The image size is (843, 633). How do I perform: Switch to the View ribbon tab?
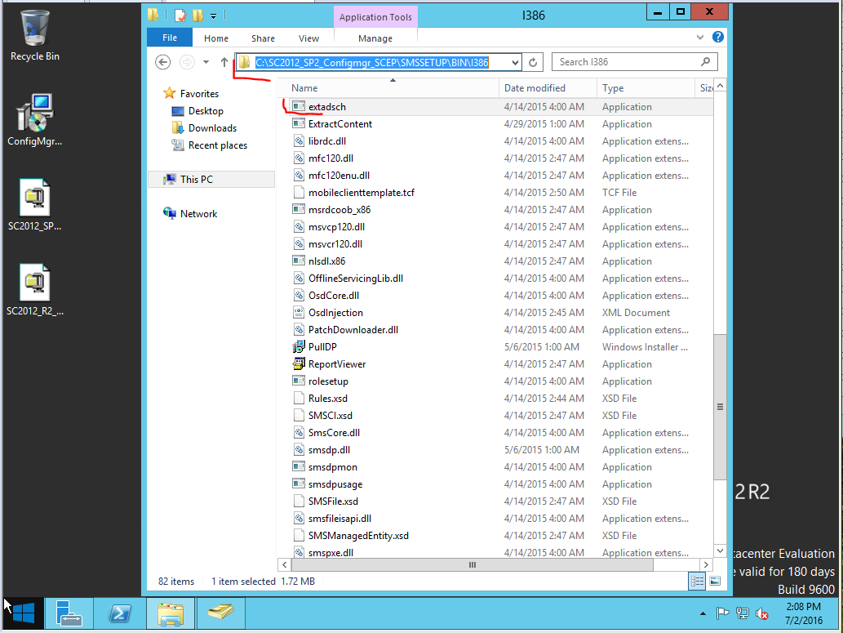click(308, 38)
